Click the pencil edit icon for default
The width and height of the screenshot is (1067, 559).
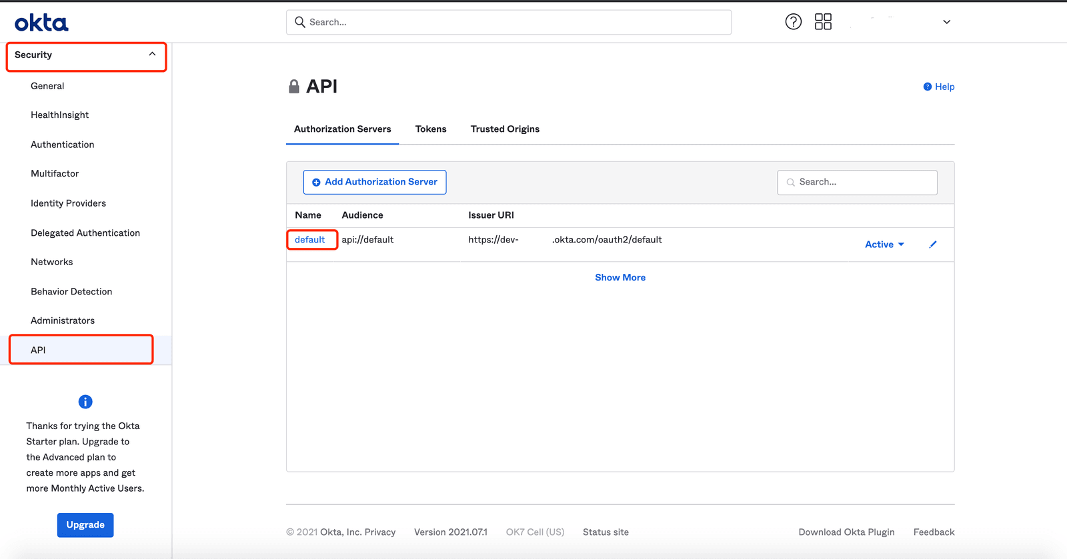coord(933,245)
